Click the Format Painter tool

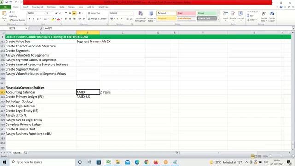[x=17, y=20]
